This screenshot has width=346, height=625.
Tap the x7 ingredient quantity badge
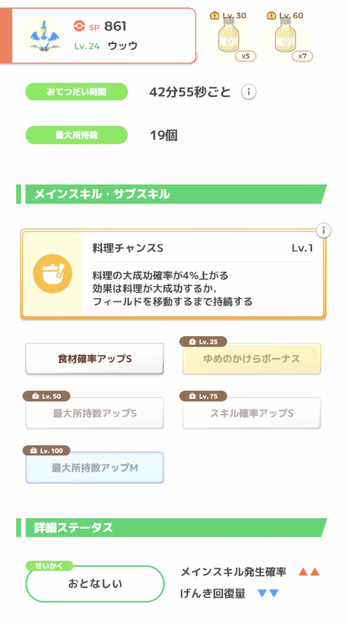(x=302, y=56)
